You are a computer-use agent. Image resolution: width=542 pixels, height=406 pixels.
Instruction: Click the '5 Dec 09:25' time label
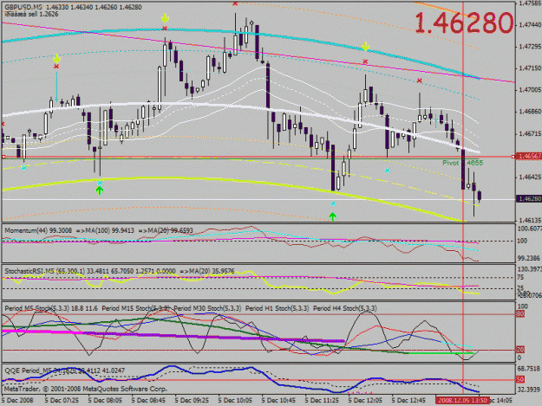192,401
